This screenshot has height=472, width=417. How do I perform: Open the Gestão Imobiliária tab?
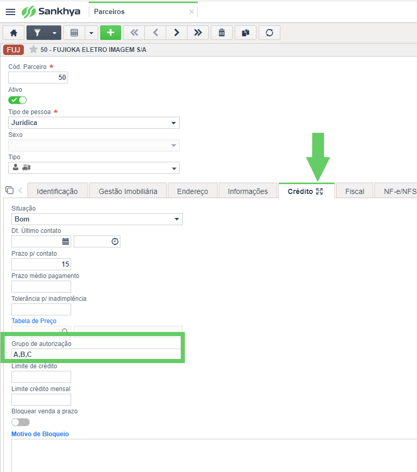pos(128,191)
